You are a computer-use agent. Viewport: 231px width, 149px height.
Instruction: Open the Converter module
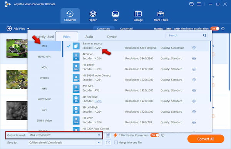70,16
